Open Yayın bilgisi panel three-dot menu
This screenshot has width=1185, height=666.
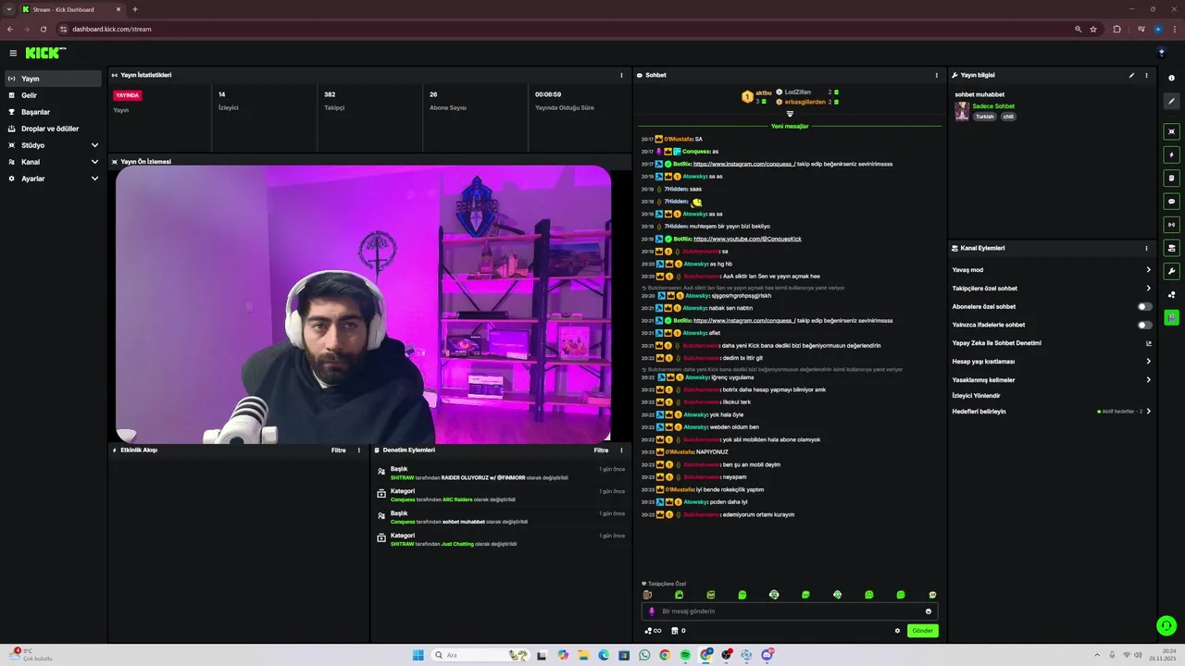click(x=1146, y=75)
